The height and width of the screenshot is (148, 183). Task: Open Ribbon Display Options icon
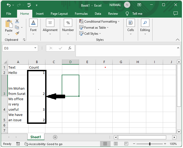tap(139, 5)
